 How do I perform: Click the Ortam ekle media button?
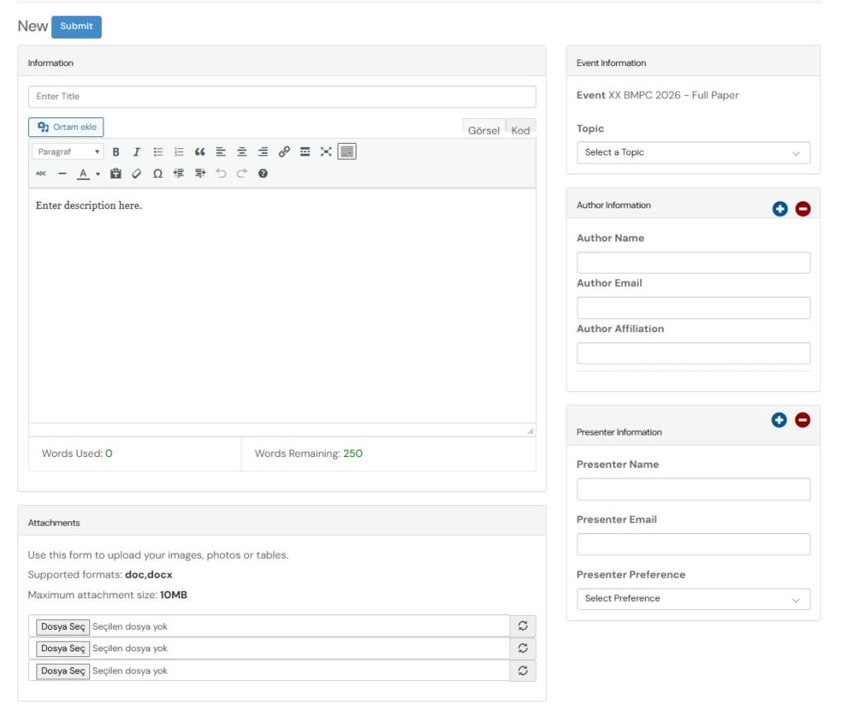(66, 127)
